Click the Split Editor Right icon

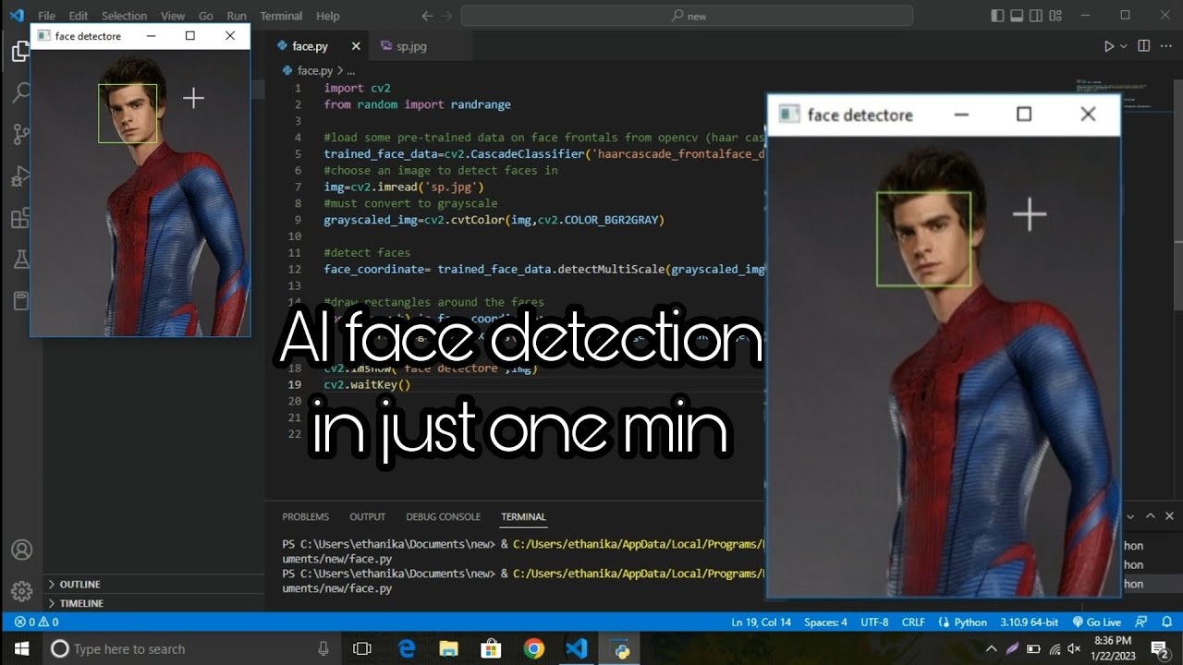(1143, 46)
